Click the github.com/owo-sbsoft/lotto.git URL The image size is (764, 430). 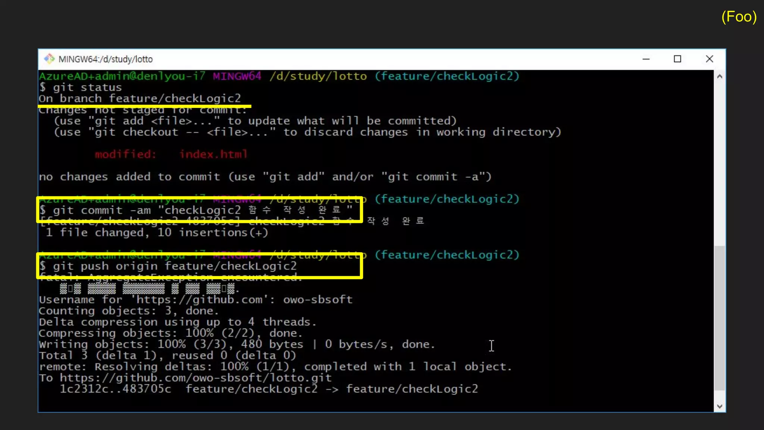tap(195, 378)
